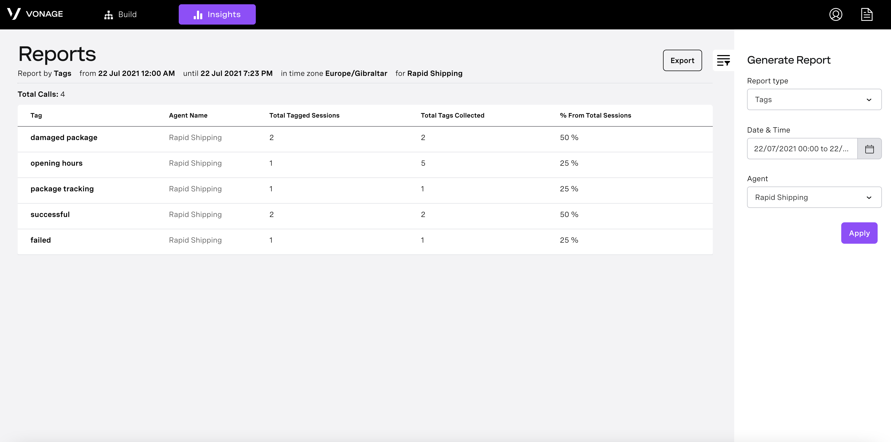This screenshot has height=442, width=891.
Task: Click the Report by Tags text
Action: coord(44,73)
